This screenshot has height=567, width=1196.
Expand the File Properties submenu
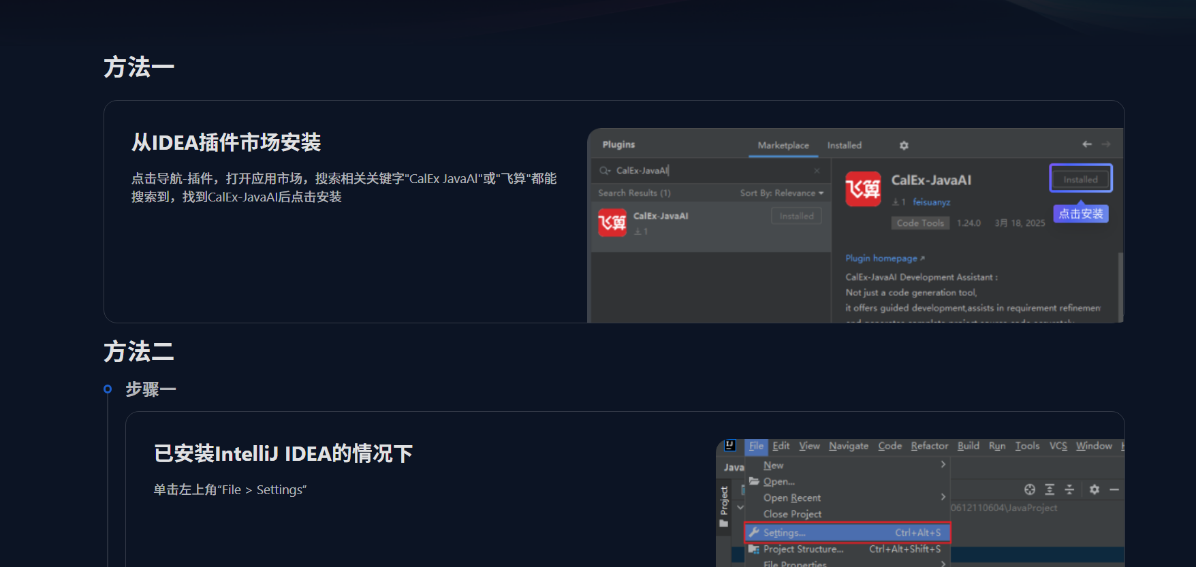943,564
